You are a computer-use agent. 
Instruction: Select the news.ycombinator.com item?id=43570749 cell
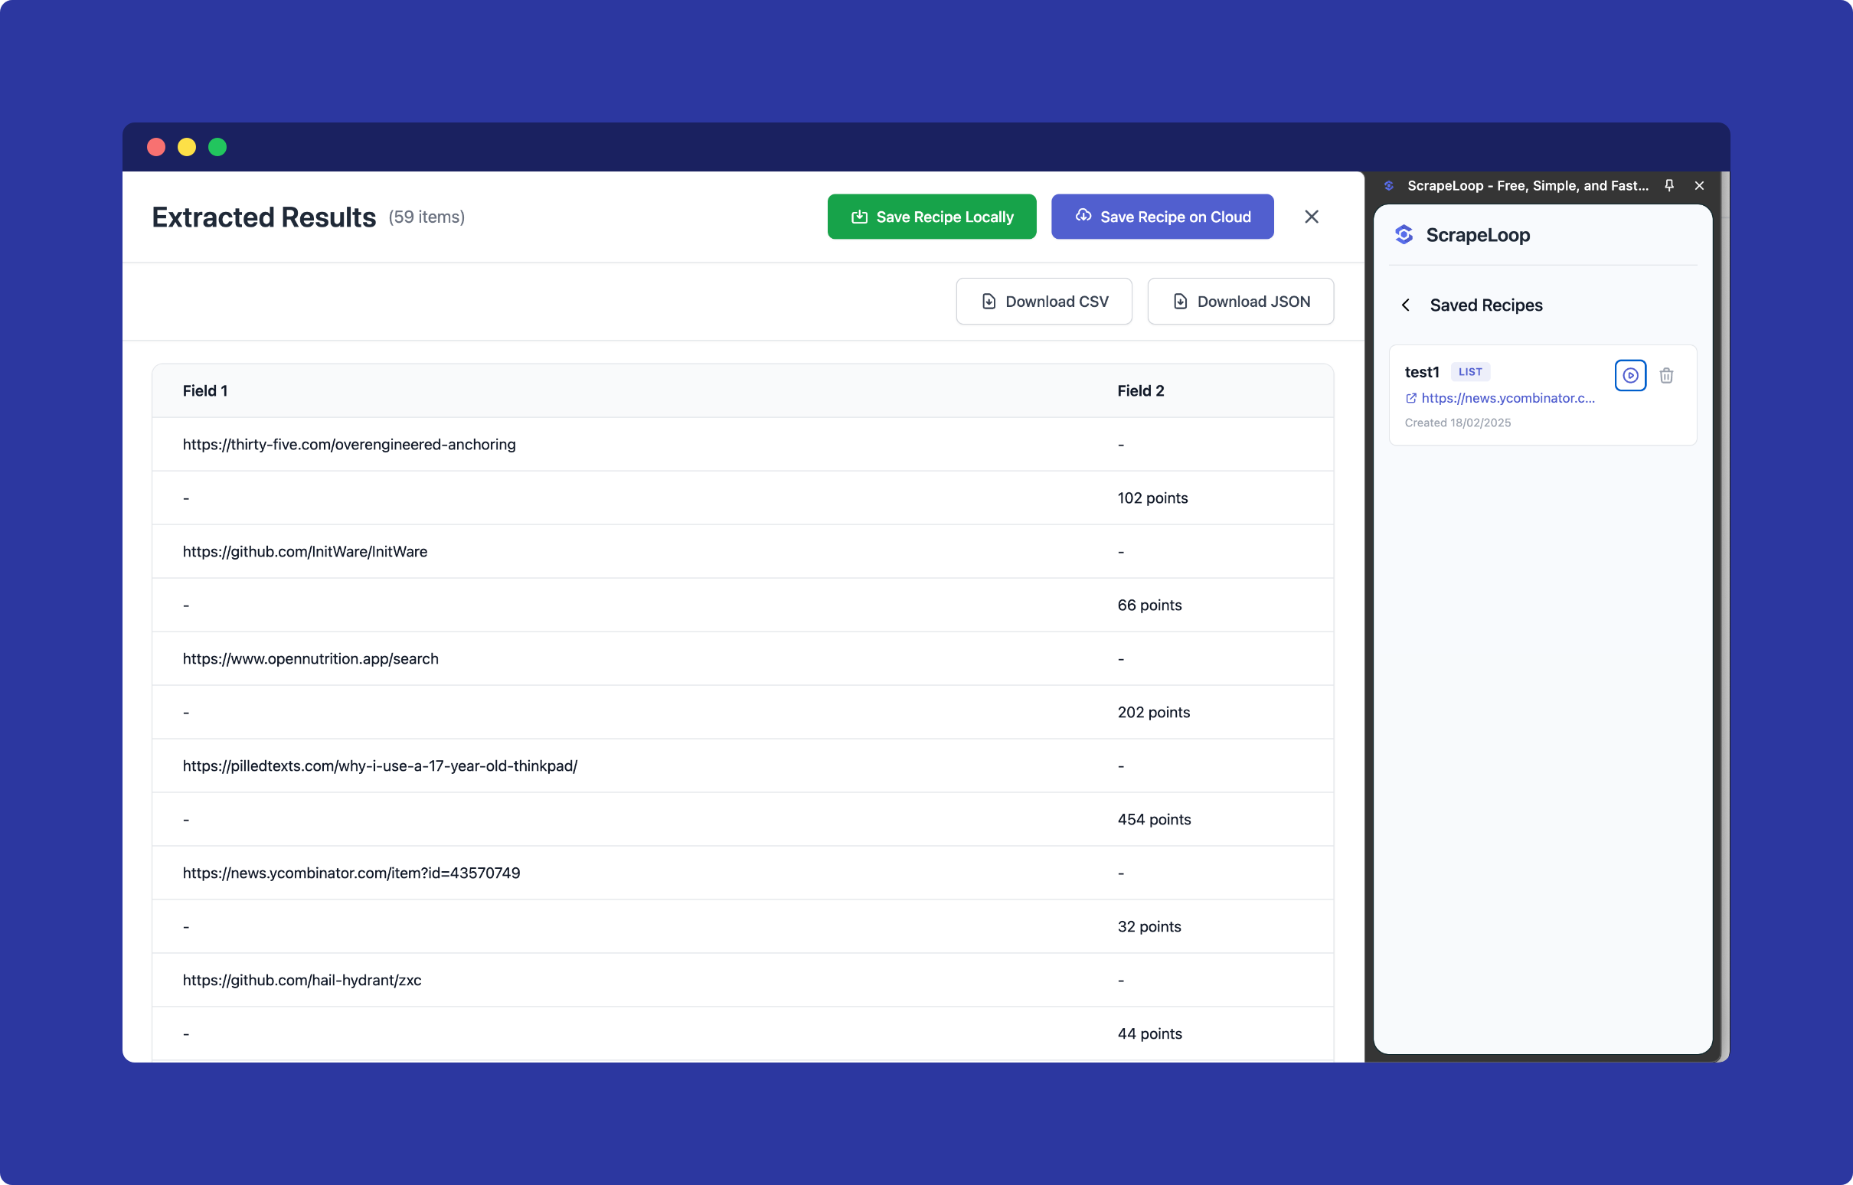tap(351, 873)
